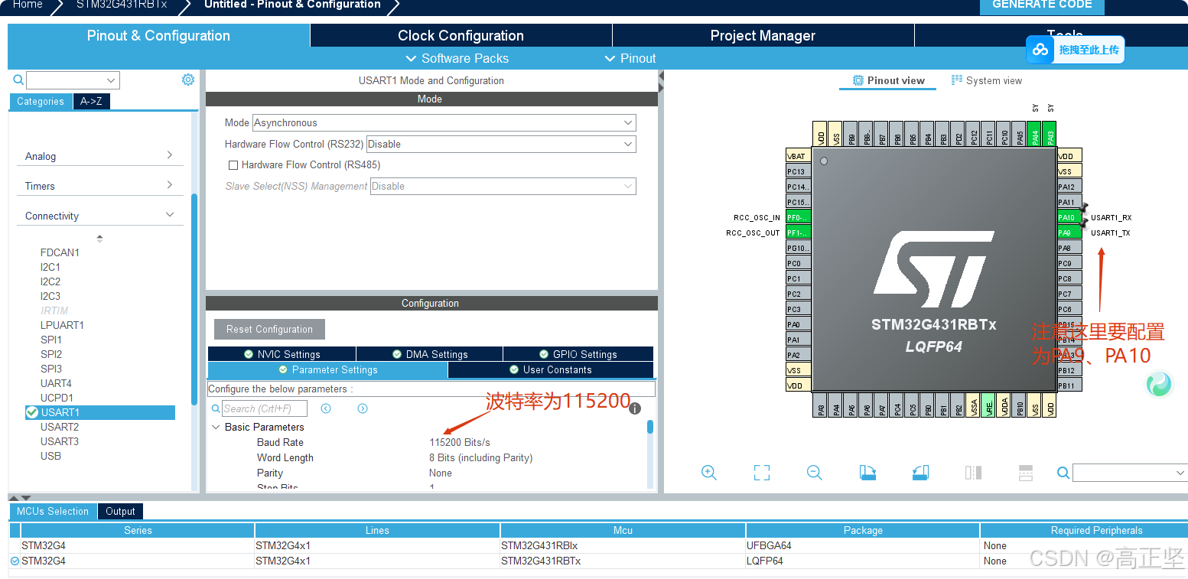This screenshot has height=579, width=1188.
Task: Click the pin search magnifier icon
Action: pos(1063,473)
